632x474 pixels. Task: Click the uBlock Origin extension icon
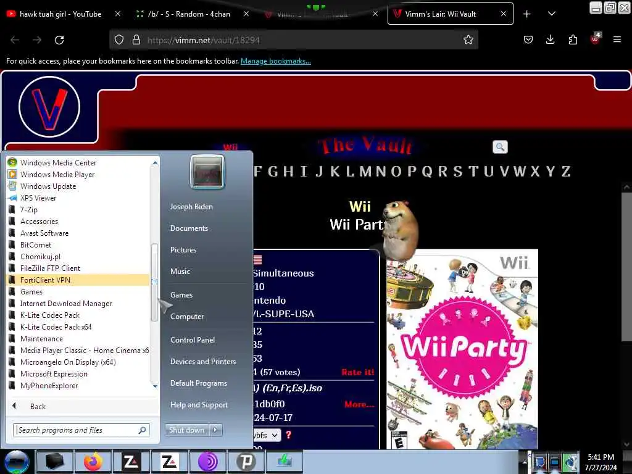tap(596, 39)
